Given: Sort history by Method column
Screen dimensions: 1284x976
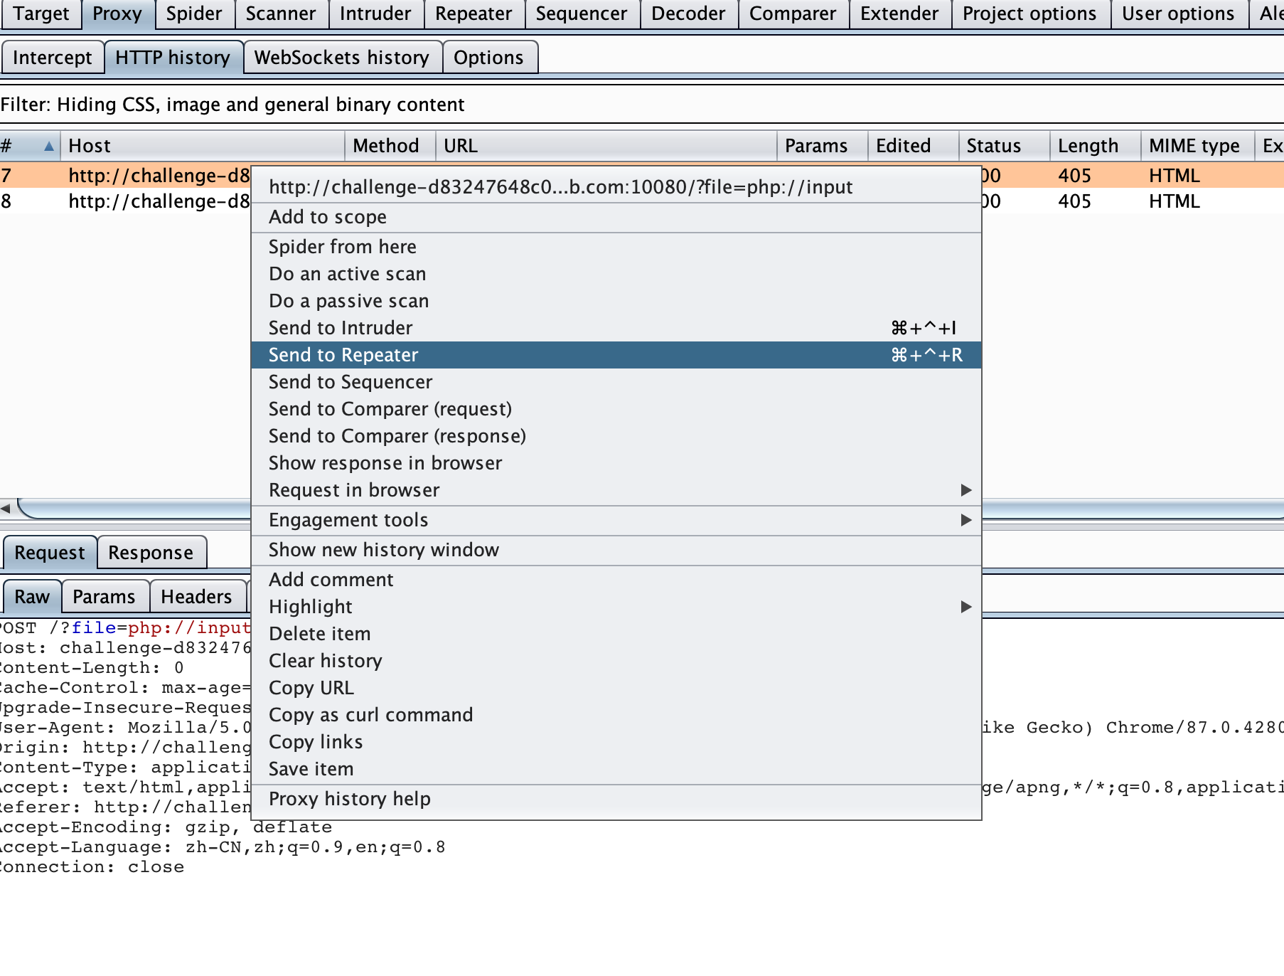Looking at the screenshot, I should (390, 146).
